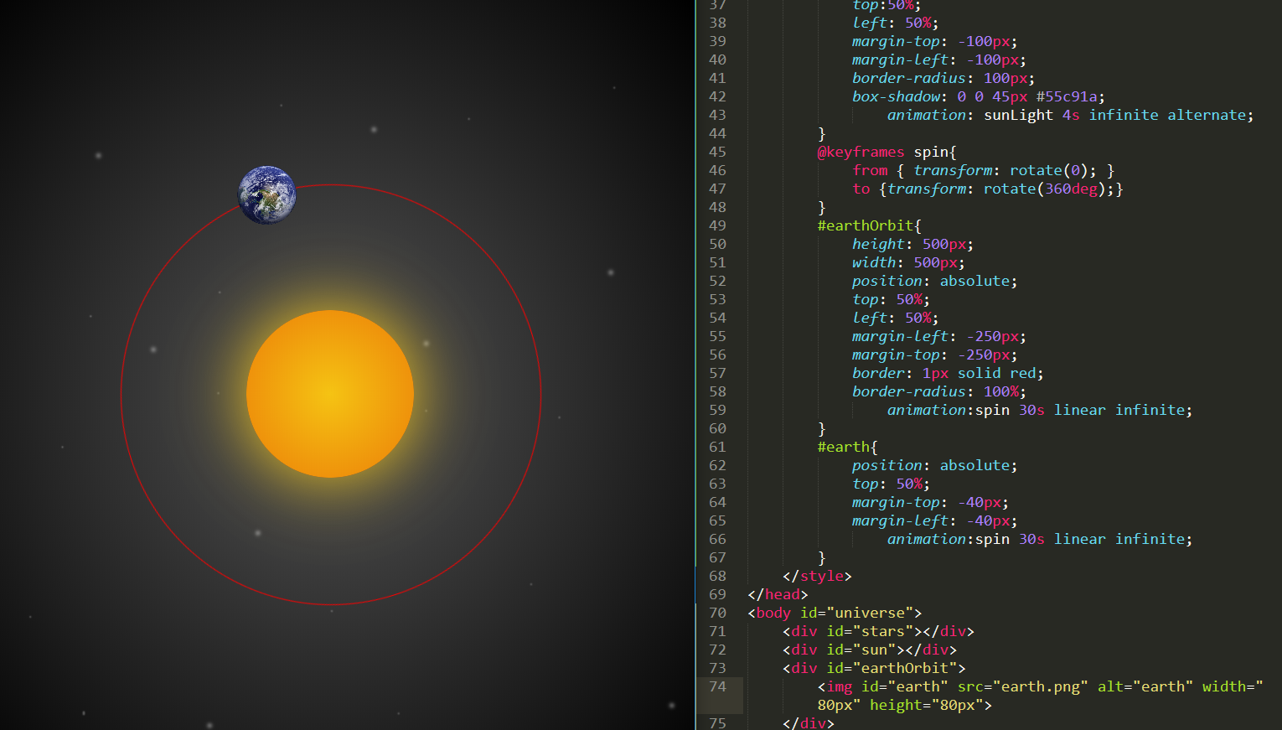Click the "sun" div id value
The image size is (1282, 730).
coord(874,650)
